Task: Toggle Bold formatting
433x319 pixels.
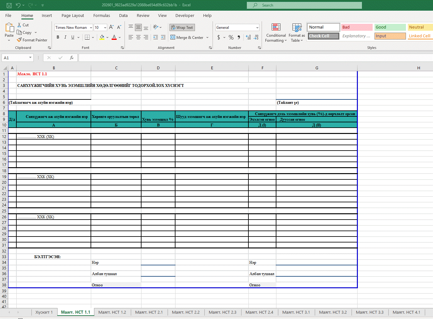Action: [58, 37]
